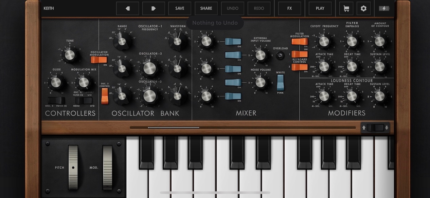Click the REDO button
Screen dimensions: 430x198
coord(259,8)
